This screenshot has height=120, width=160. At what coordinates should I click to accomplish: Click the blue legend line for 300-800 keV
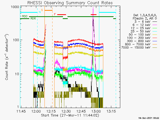point(155,41)
